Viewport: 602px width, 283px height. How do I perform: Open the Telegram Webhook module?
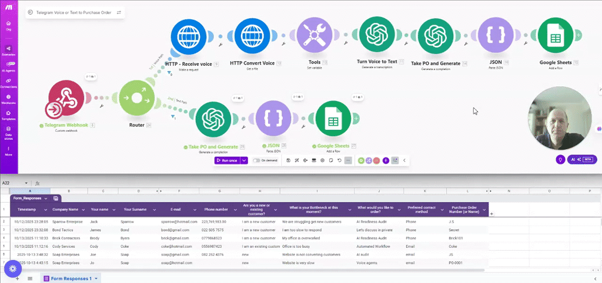click(66, 98)
